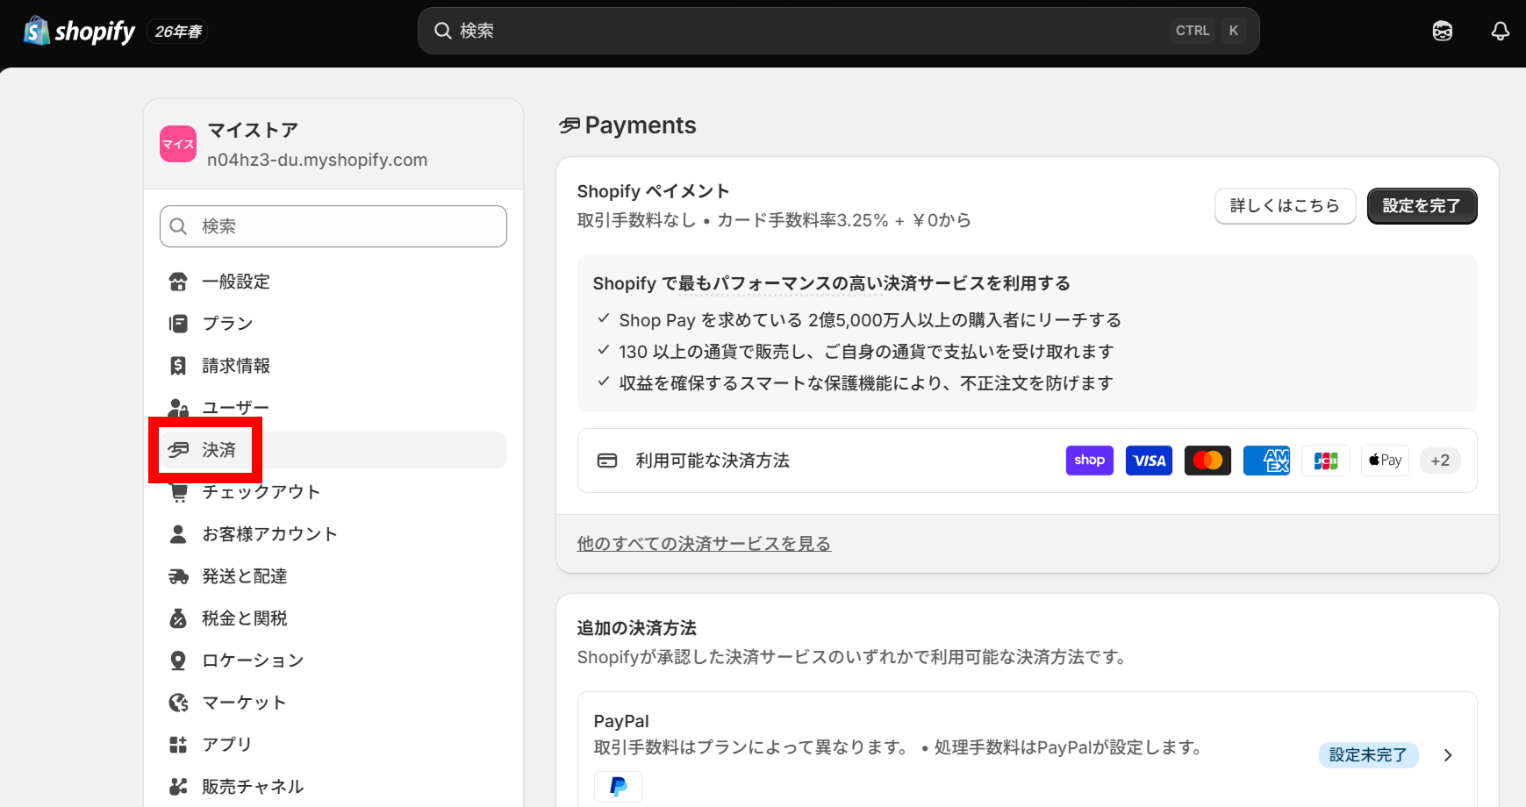Select 決済 in settings sidebar
Viewport: 1526px width, 807px height.
click(333, 450)
